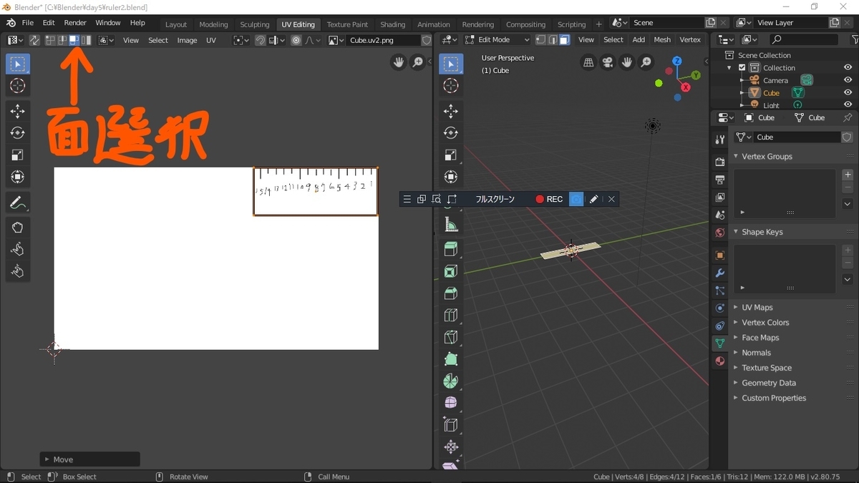This screenshot has height=483, width=859.
Task: Open the UV editor type dropdown
Action: [15, 40]
